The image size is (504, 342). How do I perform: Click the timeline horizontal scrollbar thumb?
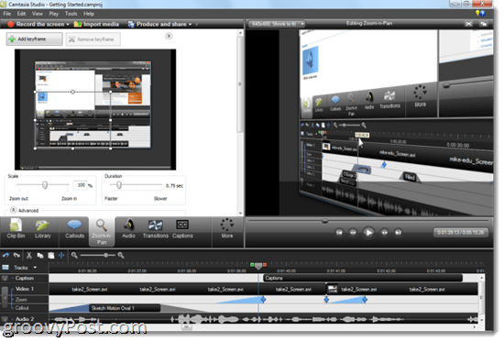187,327
